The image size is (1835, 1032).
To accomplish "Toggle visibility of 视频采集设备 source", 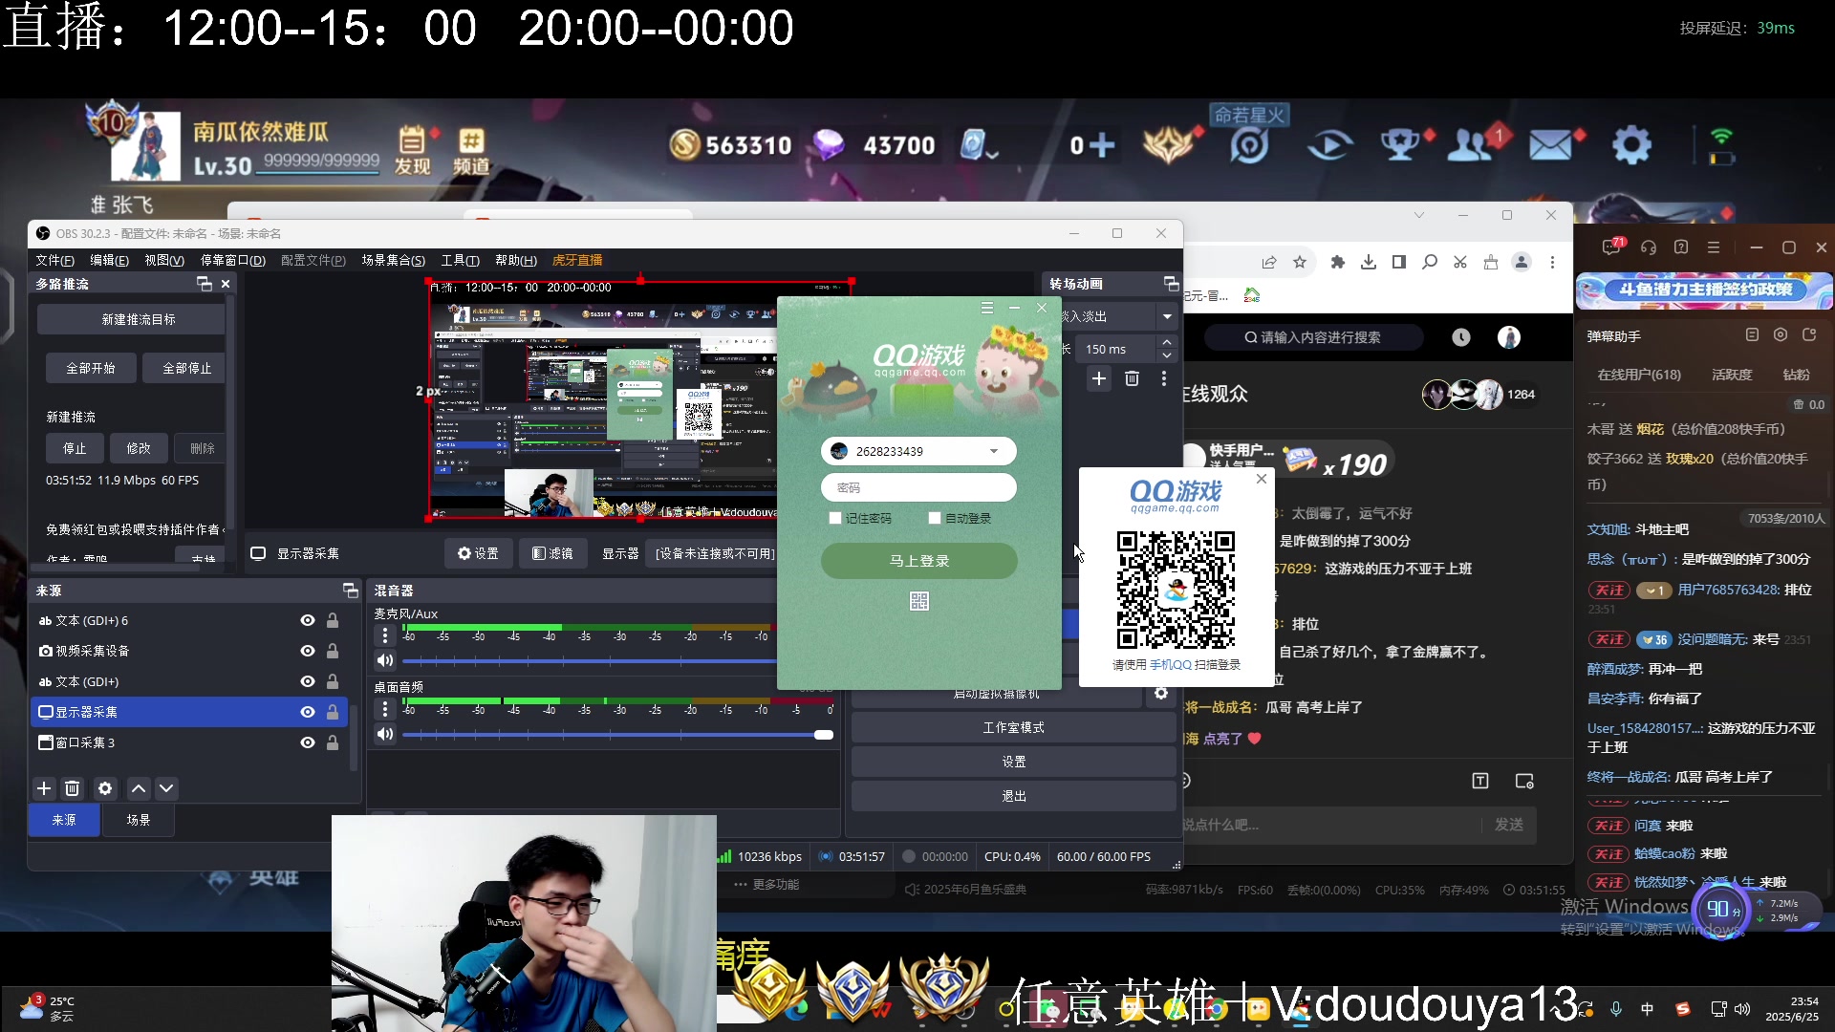I will click(x=308, y=651).
